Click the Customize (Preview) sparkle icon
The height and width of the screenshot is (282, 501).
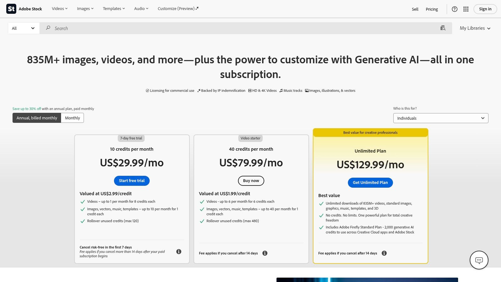tap(197, 8)
